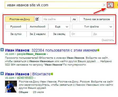
Task: Clear the search query with the X icon
Action: pyautogui.click(x=104, y=5)
